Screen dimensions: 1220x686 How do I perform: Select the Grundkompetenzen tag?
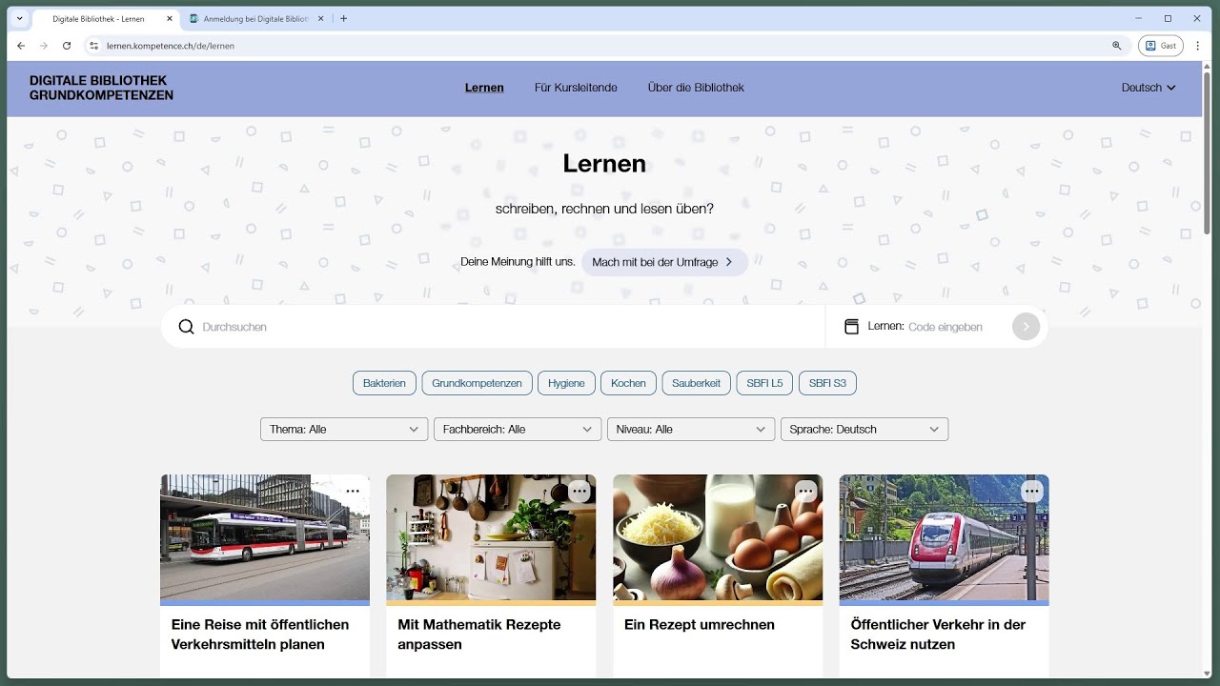tap(477, 383)
